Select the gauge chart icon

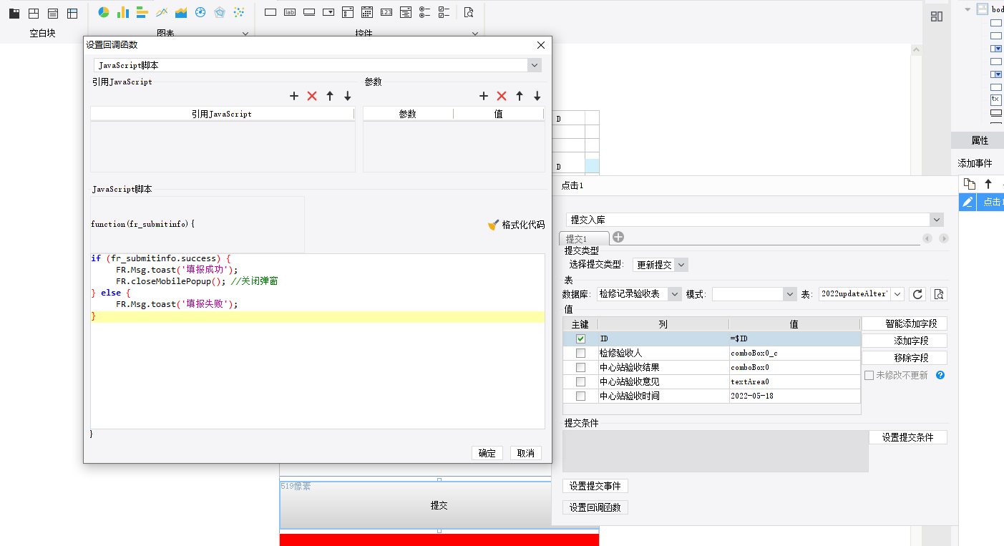pyautogui.click(x=200, y=12)
